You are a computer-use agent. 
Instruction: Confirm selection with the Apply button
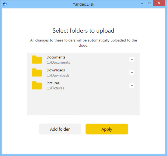[106, 129]
